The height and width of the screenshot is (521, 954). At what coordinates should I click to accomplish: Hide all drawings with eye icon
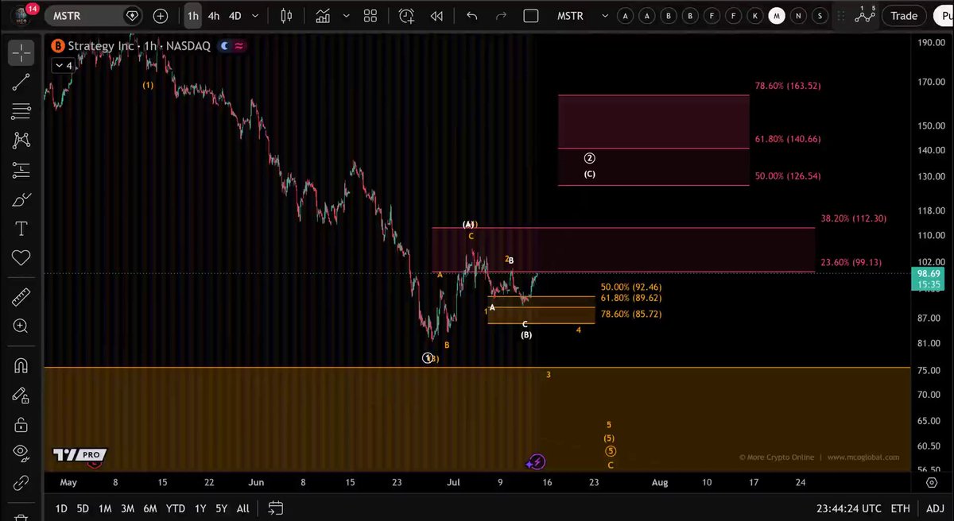click(21, 453)
